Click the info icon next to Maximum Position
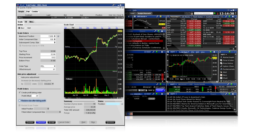254x134 pixels. click(x=58, y=36)
